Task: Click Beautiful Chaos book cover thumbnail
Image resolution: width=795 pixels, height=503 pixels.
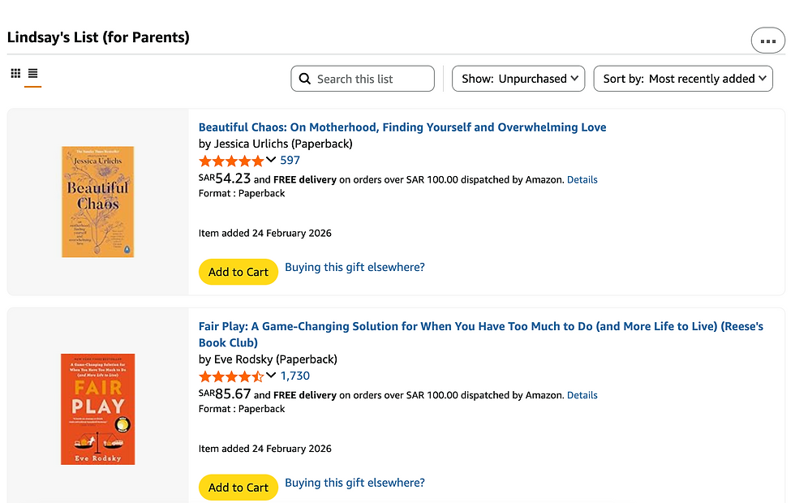Action: point(97,202)
